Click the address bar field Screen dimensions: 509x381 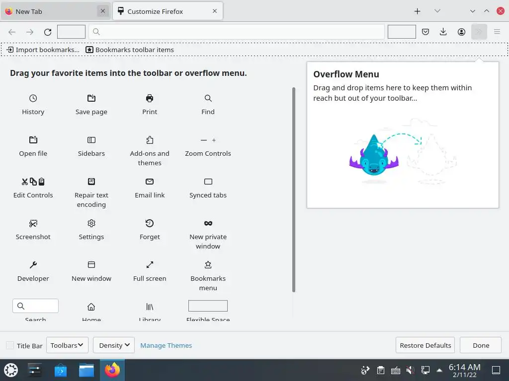click(x=237, y=32)
